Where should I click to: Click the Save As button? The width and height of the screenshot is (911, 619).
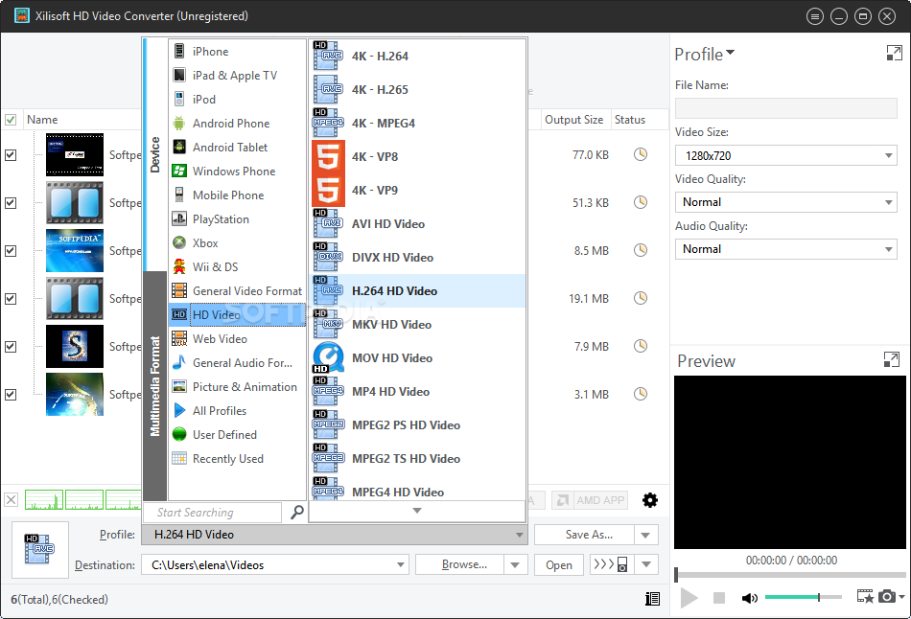click(584, 535)
